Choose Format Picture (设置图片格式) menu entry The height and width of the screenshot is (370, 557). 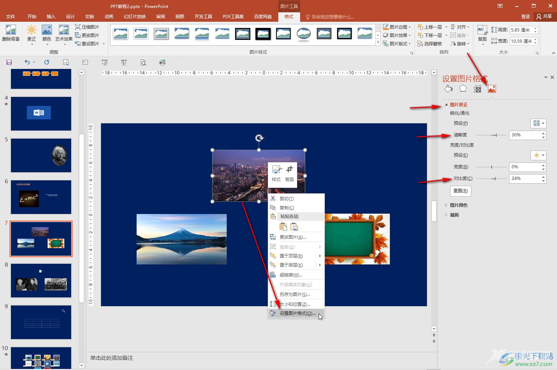tap(296, 313)
